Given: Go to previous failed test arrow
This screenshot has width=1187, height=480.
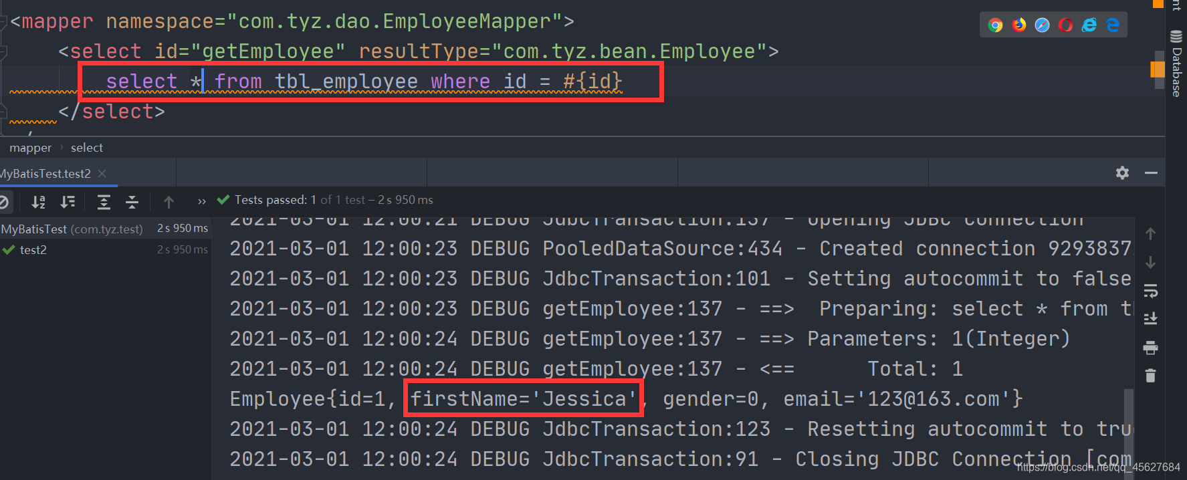Looking at the screenshot, I should tap(169, 202).
